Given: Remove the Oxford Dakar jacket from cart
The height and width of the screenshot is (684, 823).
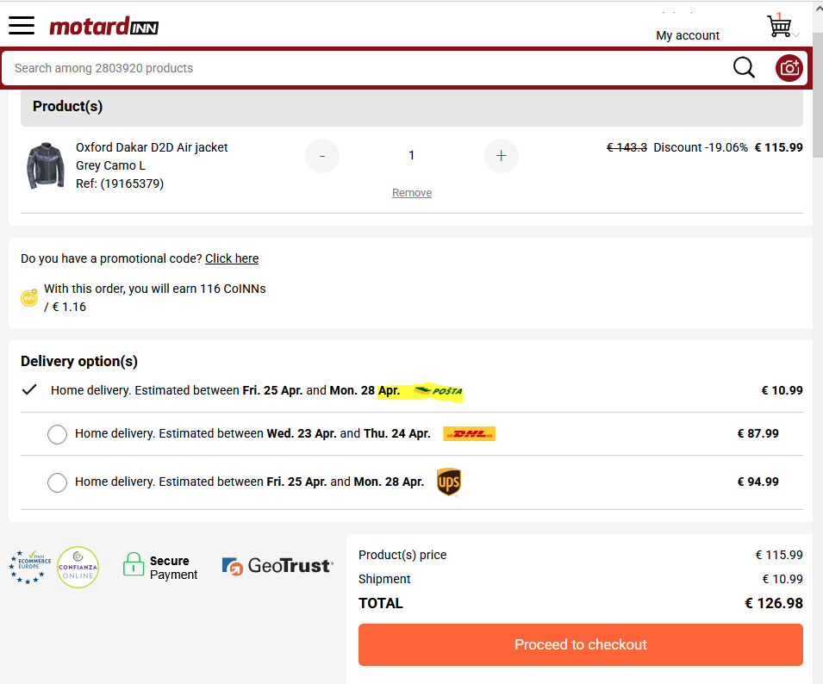Looking at the screenshot, I should click(412, 193).
